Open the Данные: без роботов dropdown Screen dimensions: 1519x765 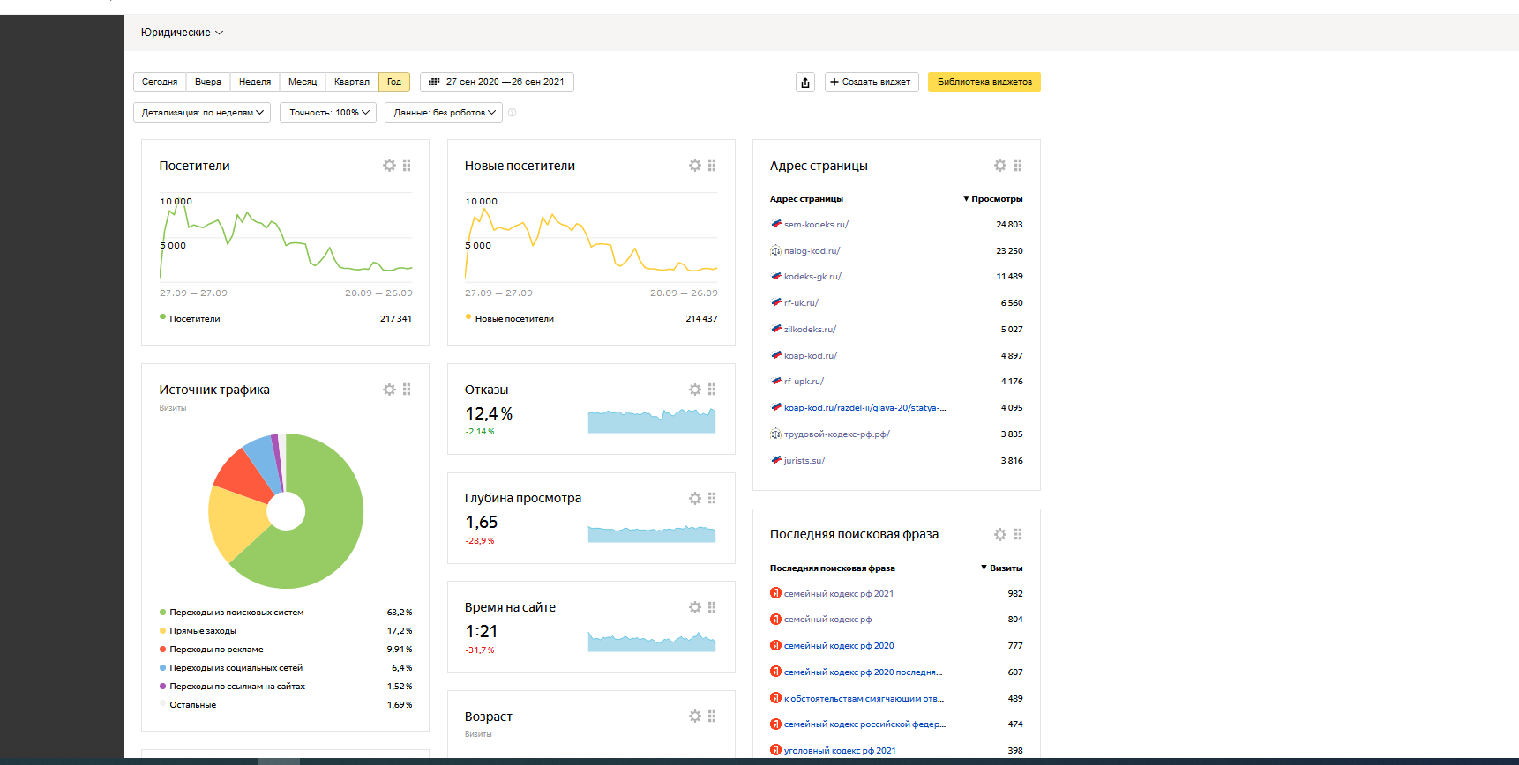click(444, 113)
